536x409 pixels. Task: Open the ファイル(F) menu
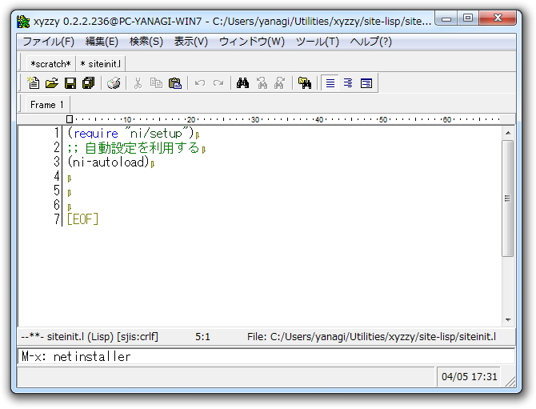[x=48, y=42]
